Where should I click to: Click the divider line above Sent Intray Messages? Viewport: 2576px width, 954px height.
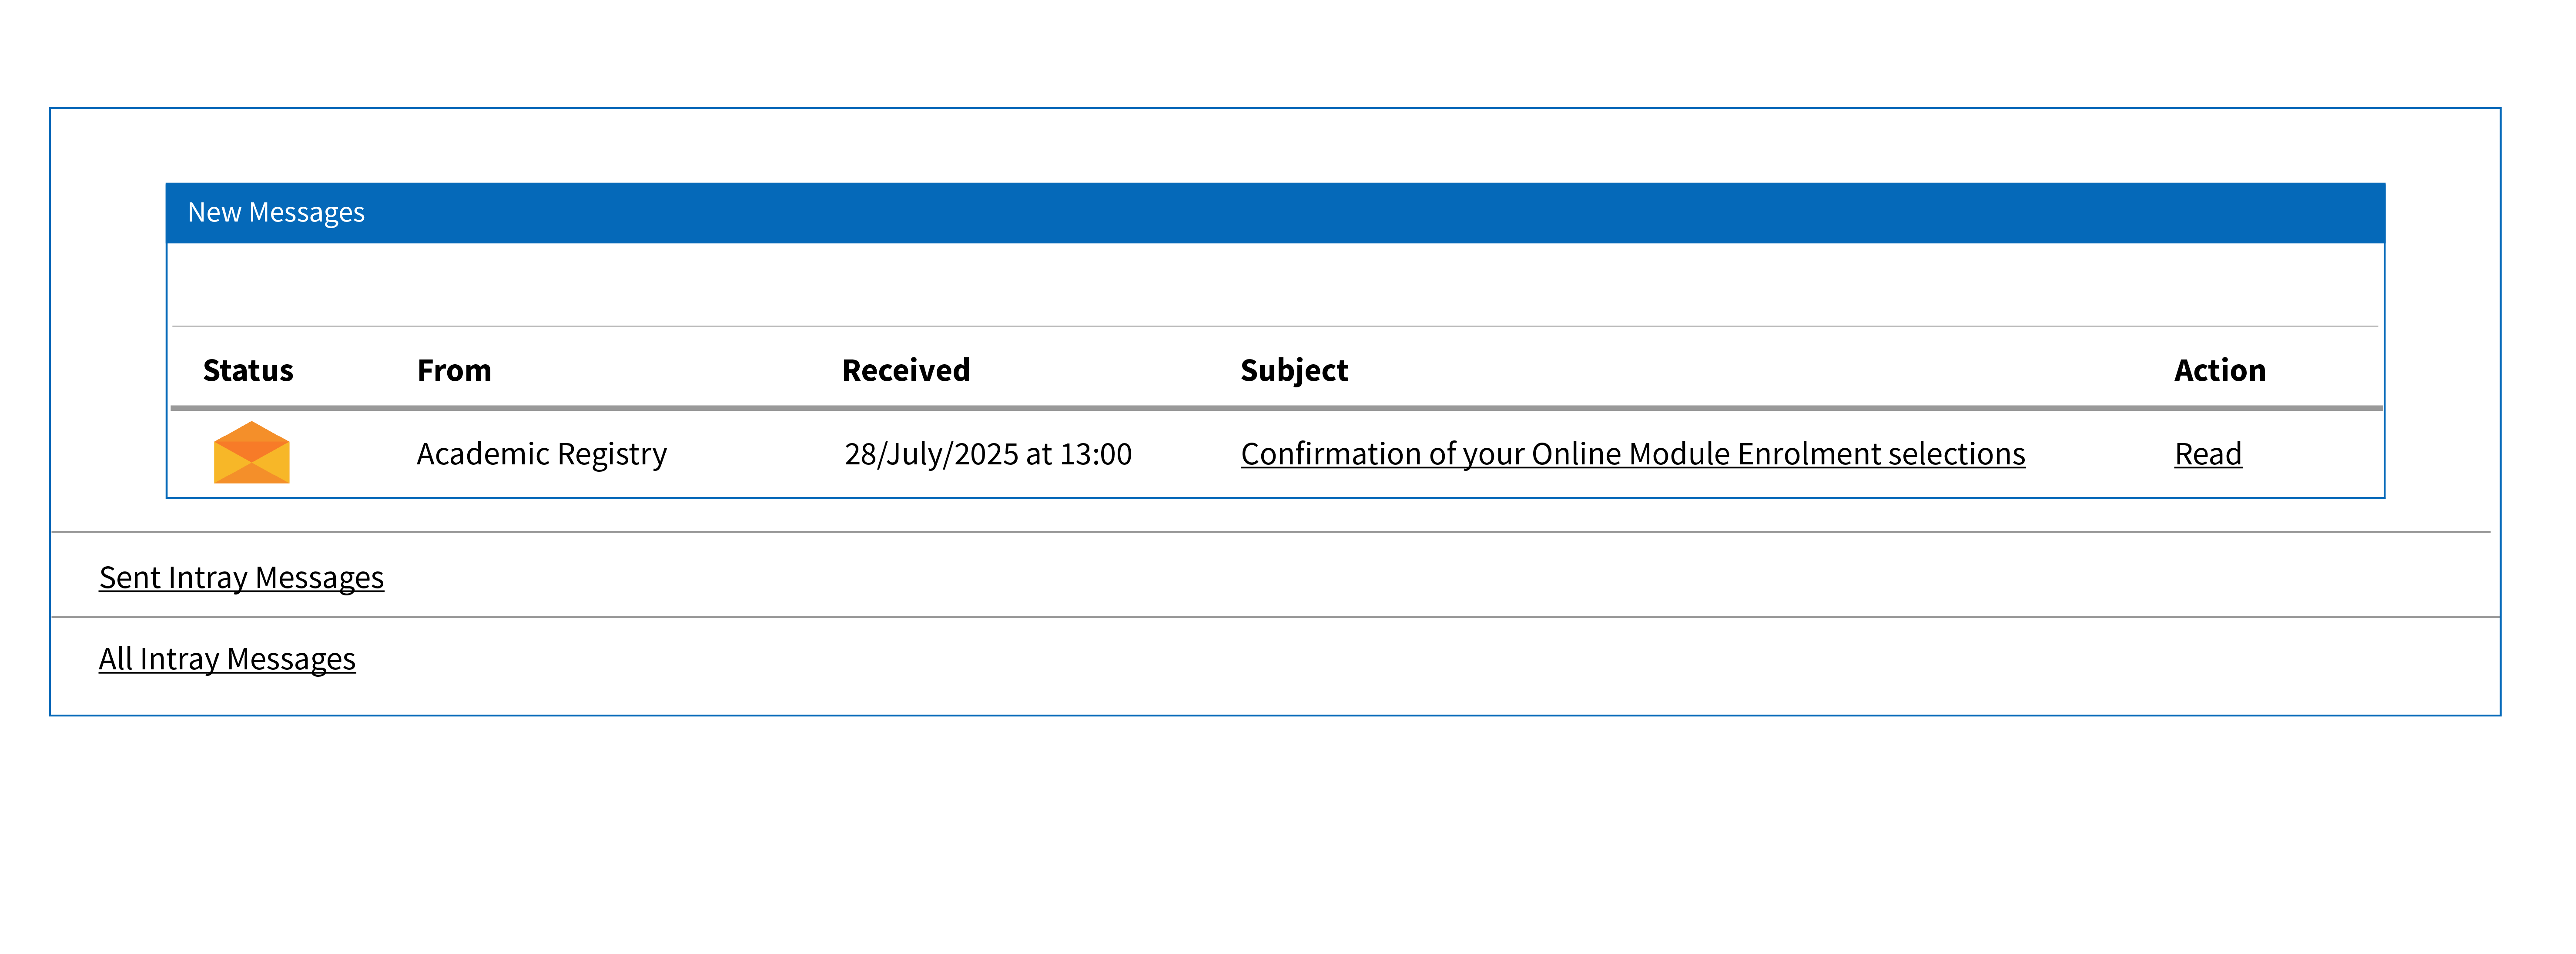(1275, 532)
